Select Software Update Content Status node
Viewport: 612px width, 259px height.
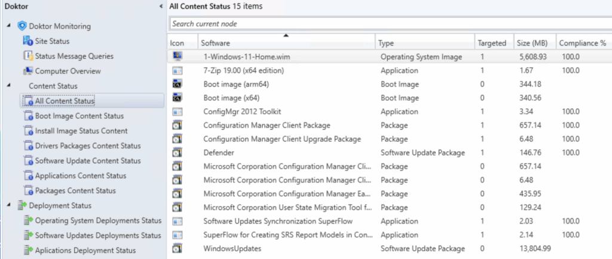pos(88,161)
